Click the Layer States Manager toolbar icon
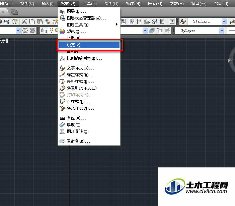This screenshot has height=206, width=235. click(167, 31)
